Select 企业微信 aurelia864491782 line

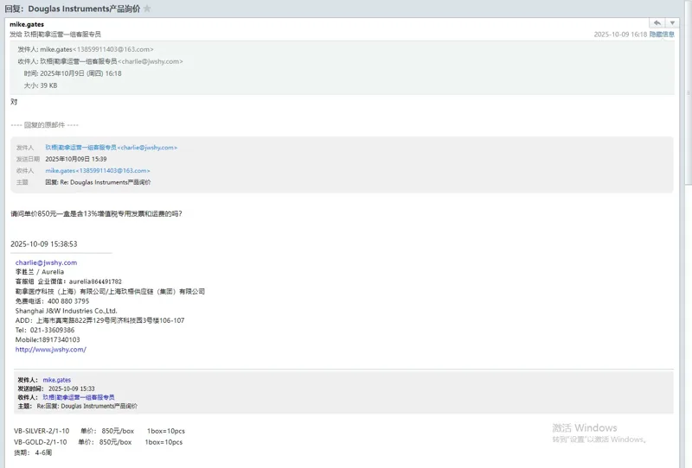click(68, 281)
